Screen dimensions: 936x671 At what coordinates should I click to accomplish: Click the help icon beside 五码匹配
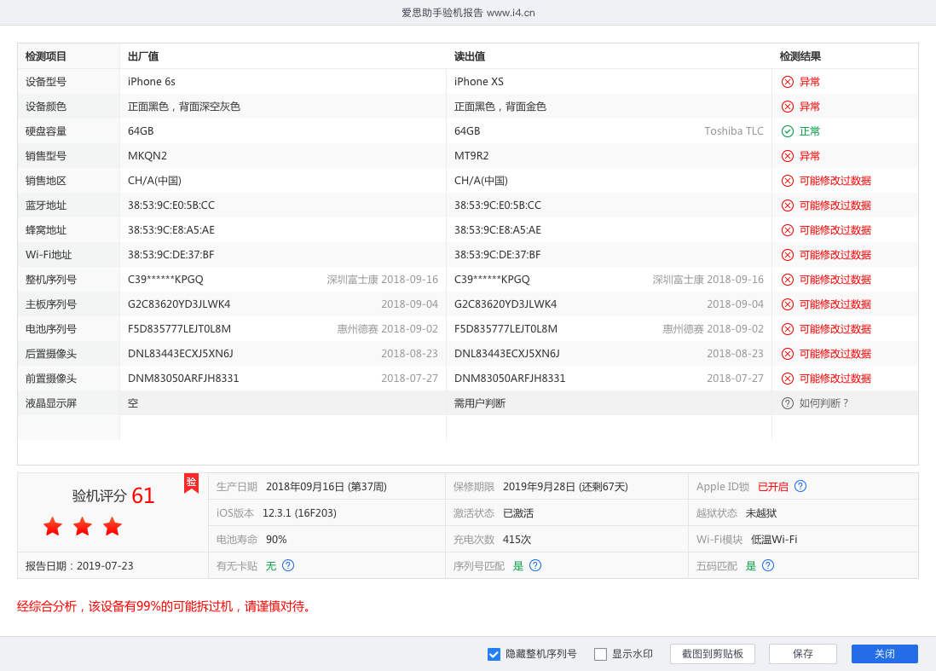click(768, 565)
